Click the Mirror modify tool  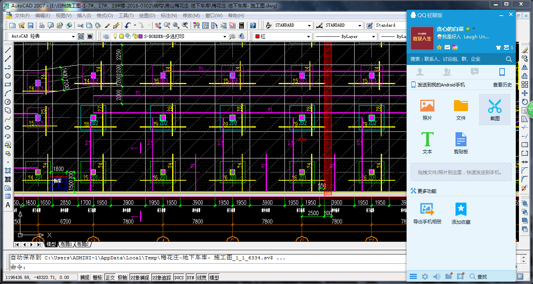(x=525, y=67)
